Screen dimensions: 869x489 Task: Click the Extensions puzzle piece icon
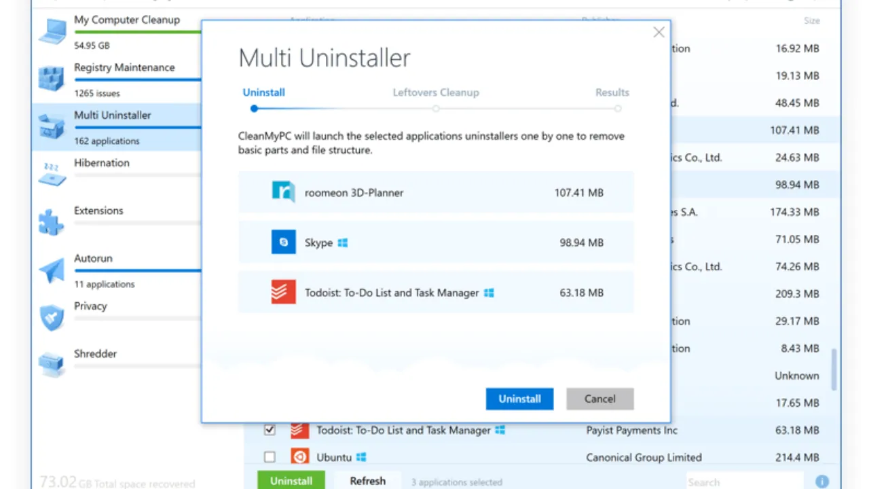(x=52, y=221)
